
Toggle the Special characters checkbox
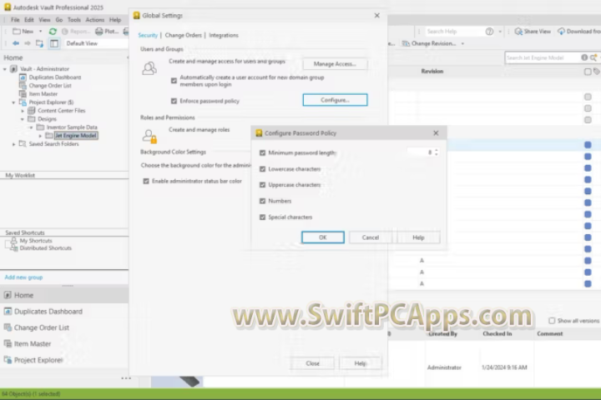[263, 217]
